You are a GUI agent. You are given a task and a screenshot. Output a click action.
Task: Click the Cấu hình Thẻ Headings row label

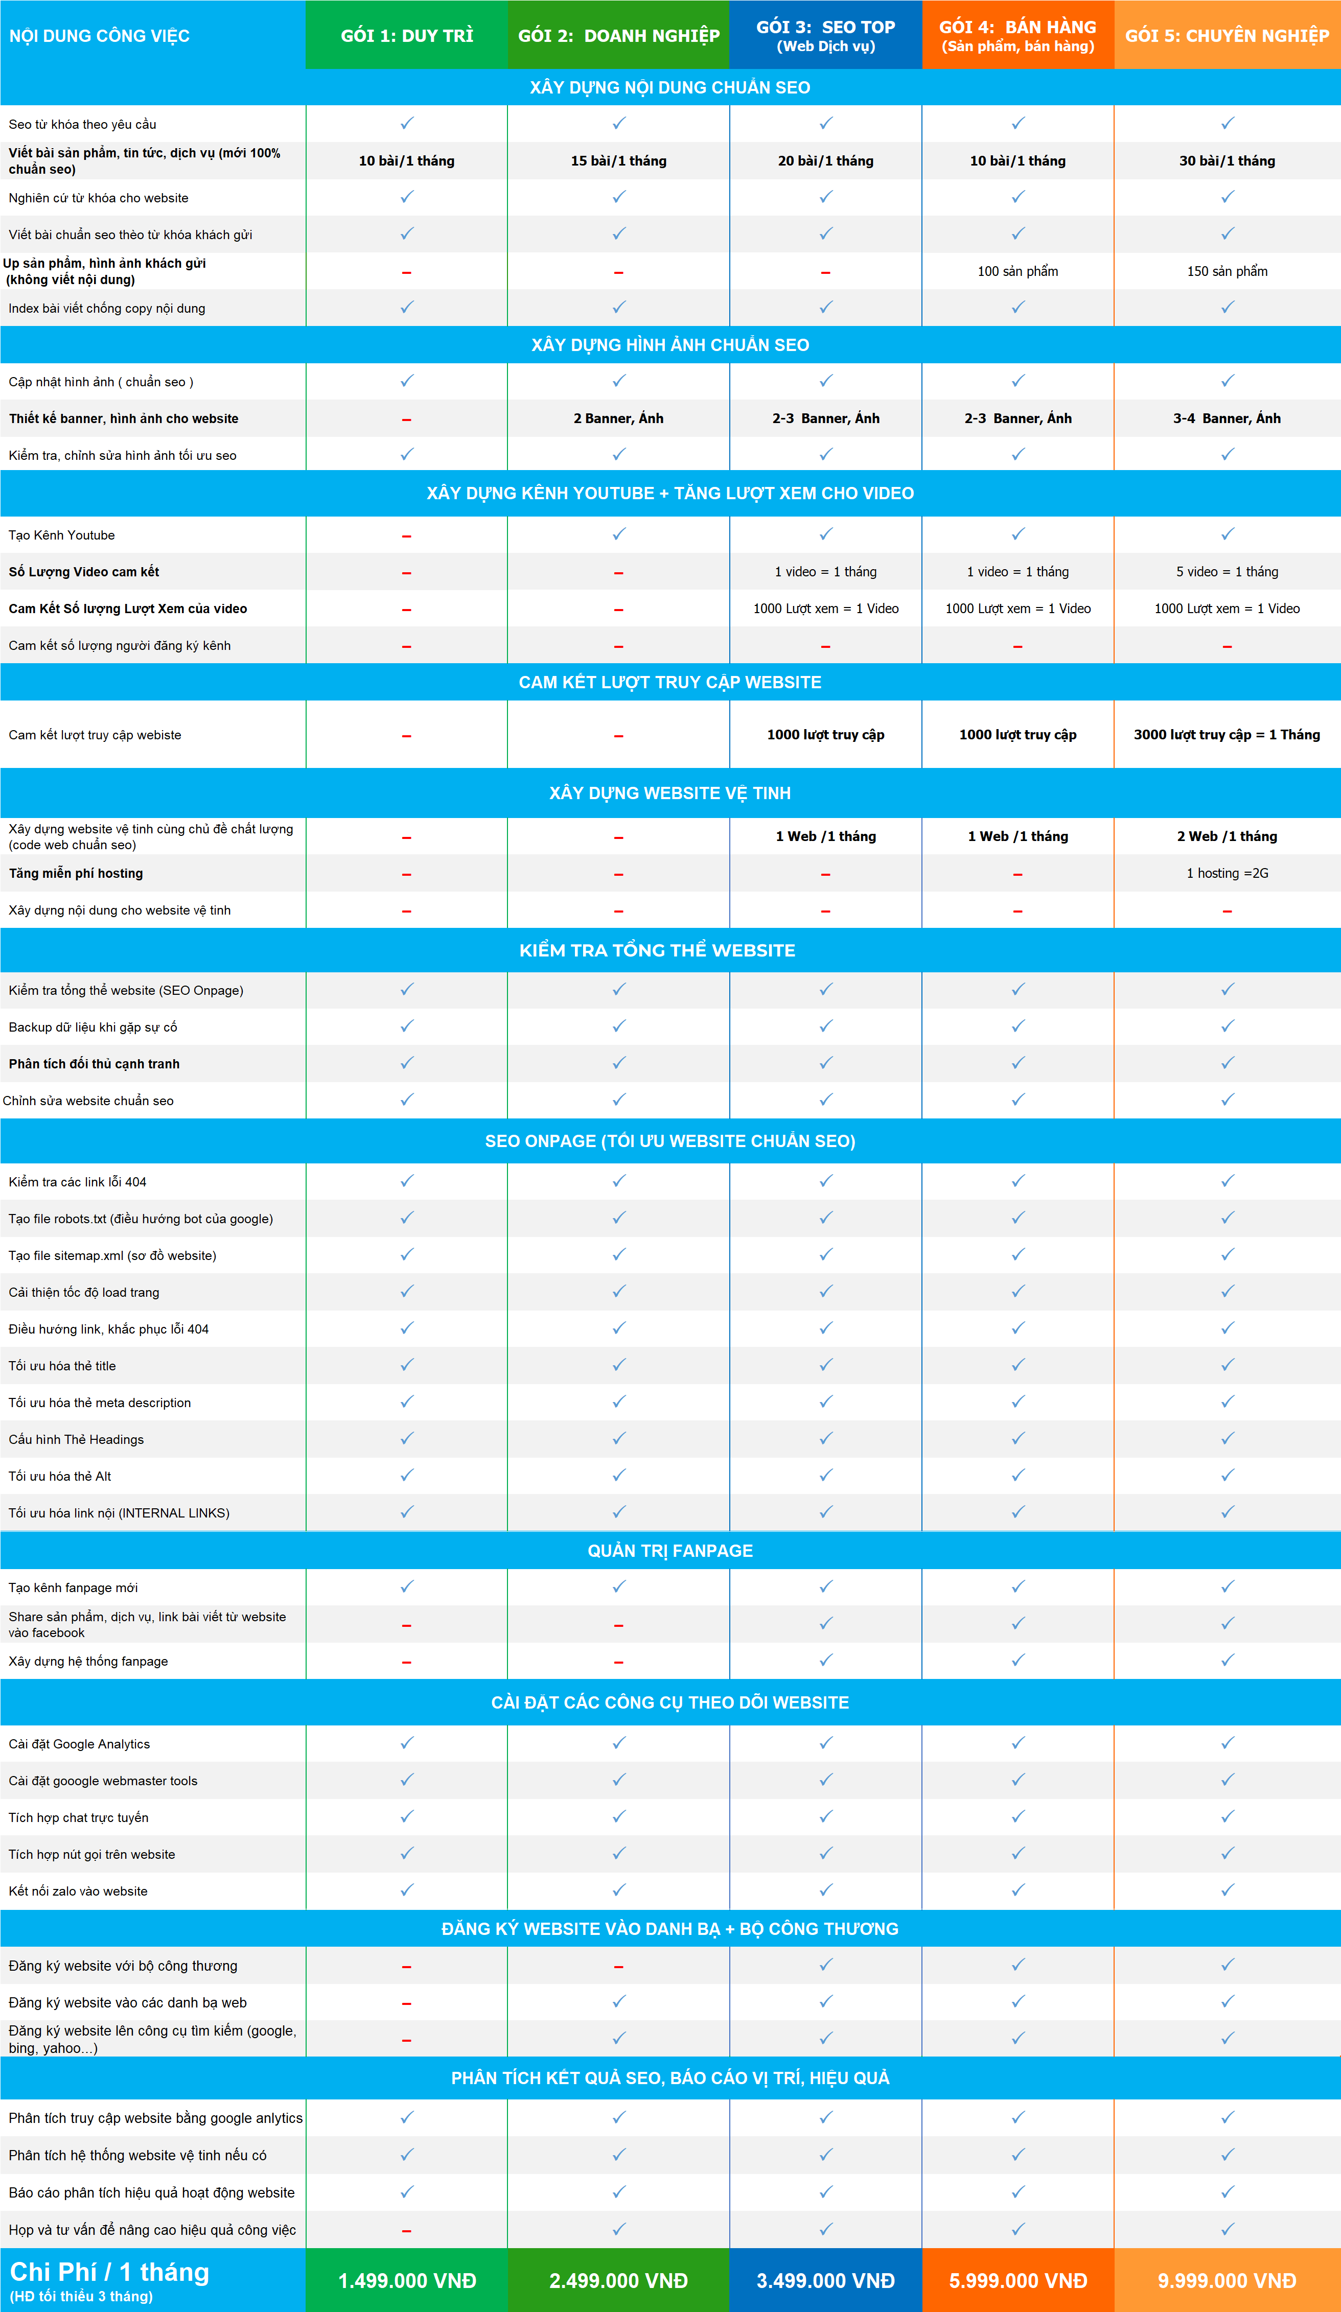pos(76,1439)
